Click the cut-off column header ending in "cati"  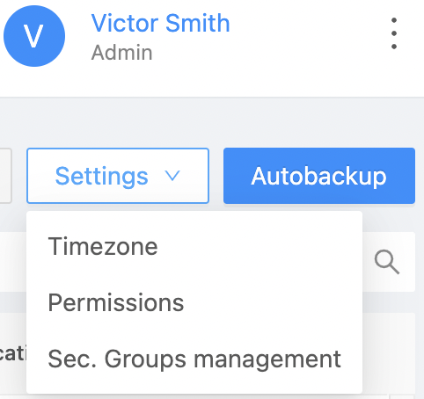13,354
